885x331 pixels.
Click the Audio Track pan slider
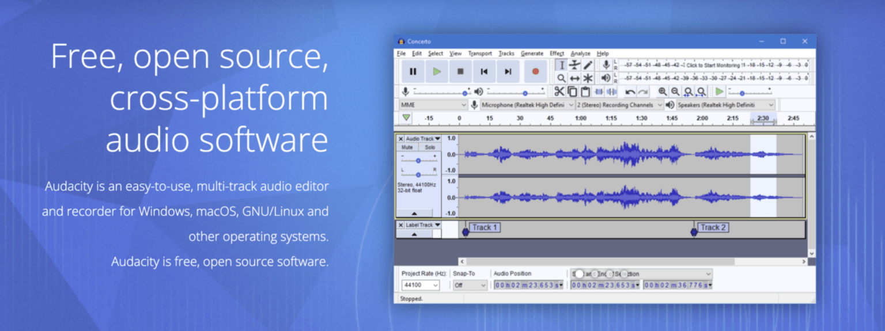click(418, 174)
